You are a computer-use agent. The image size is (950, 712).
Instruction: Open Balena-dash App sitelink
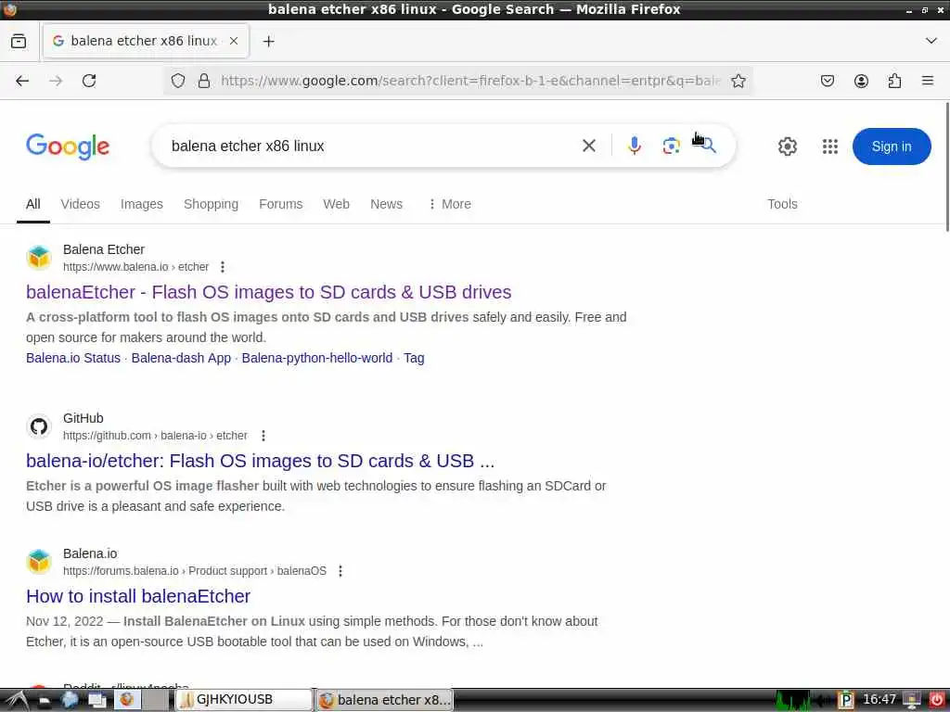coord(181,358)
